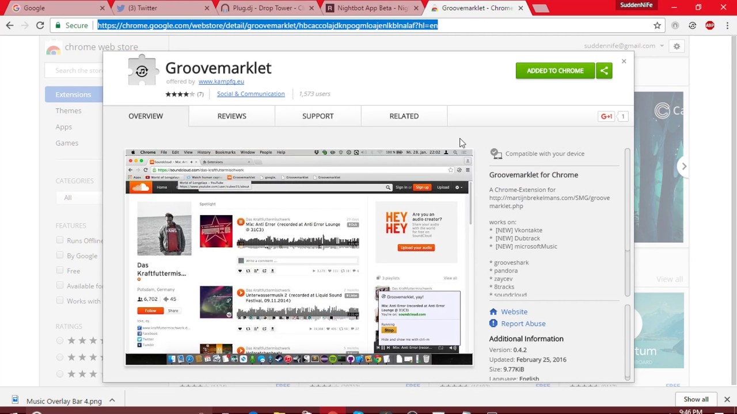Close the downloads bar
This screenshot has height=414, width=737.
pos(727,399)
